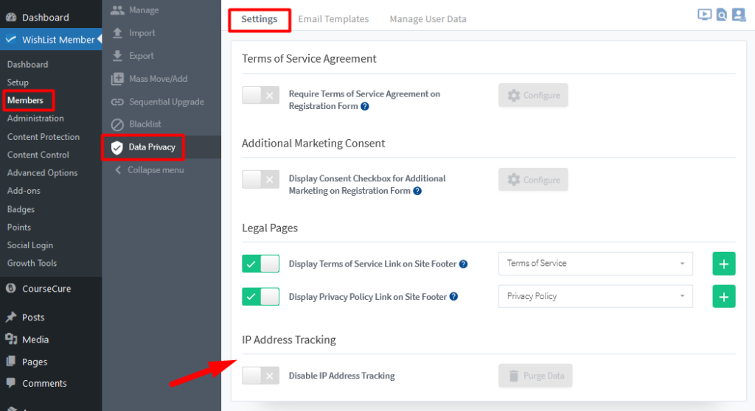This screenshot has width=755, height=411.
Task: Turn off Display Terms of Service Link toggle
Action: click(x=260, y=264)
